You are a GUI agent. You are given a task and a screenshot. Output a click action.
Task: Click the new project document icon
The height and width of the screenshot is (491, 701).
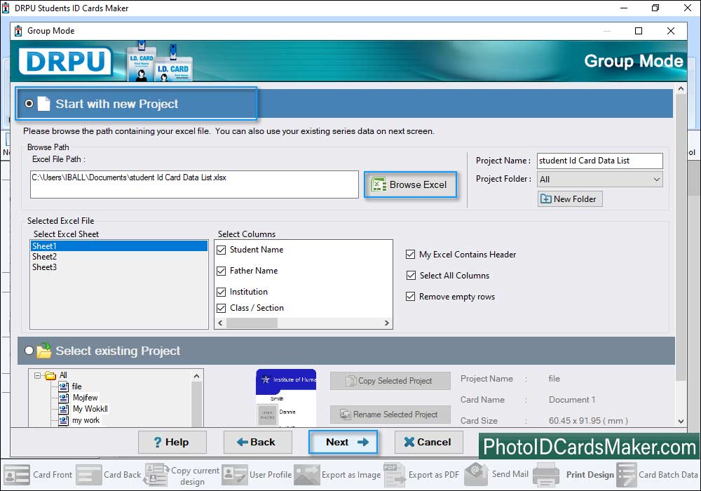pyautogui.click(x=43, y=104)
